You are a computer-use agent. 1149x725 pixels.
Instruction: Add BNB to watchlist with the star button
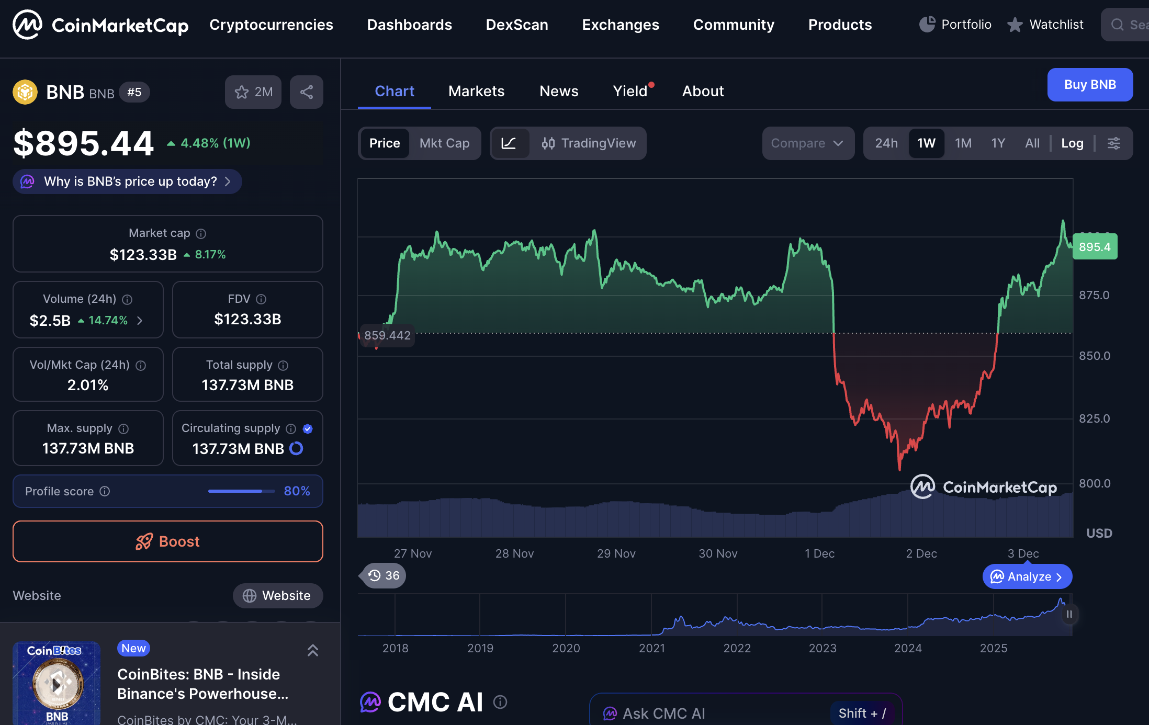coord(253,92)
